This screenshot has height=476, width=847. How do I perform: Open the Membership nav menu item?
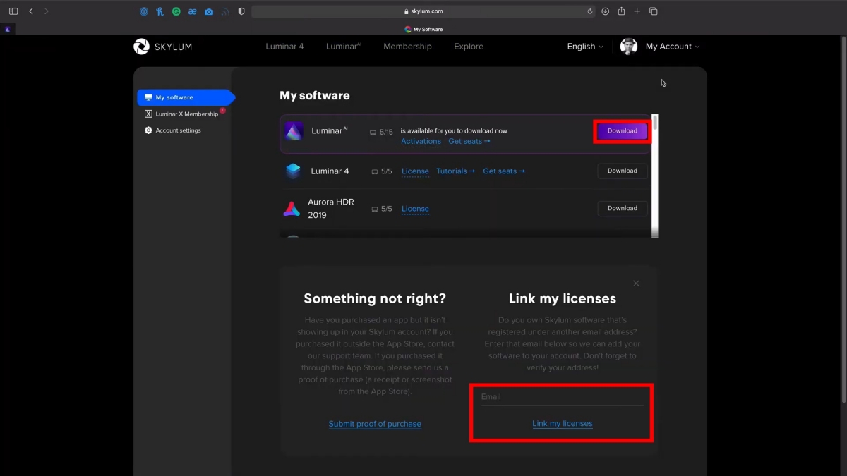point(407,47)
